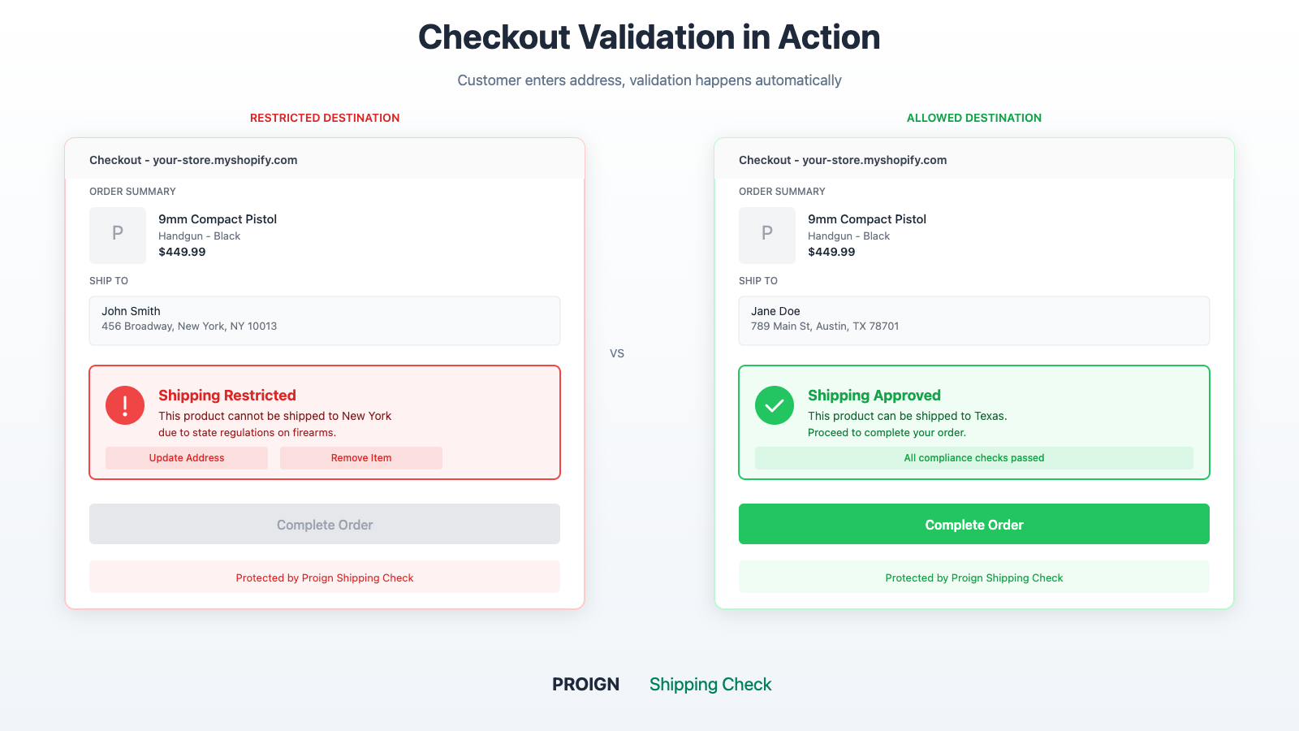Image resolution: width=1299 pixels, height=731 pixels.
Task: Click Update Address in the restricted checkout
Action: (x=186, y=457)
